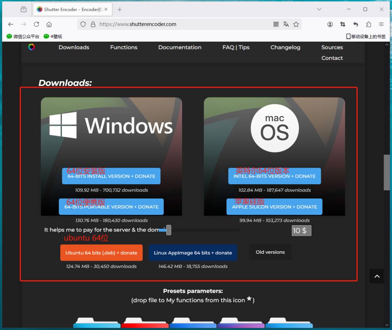Expand the list all tabs chevron

click(x=319, y=9)
